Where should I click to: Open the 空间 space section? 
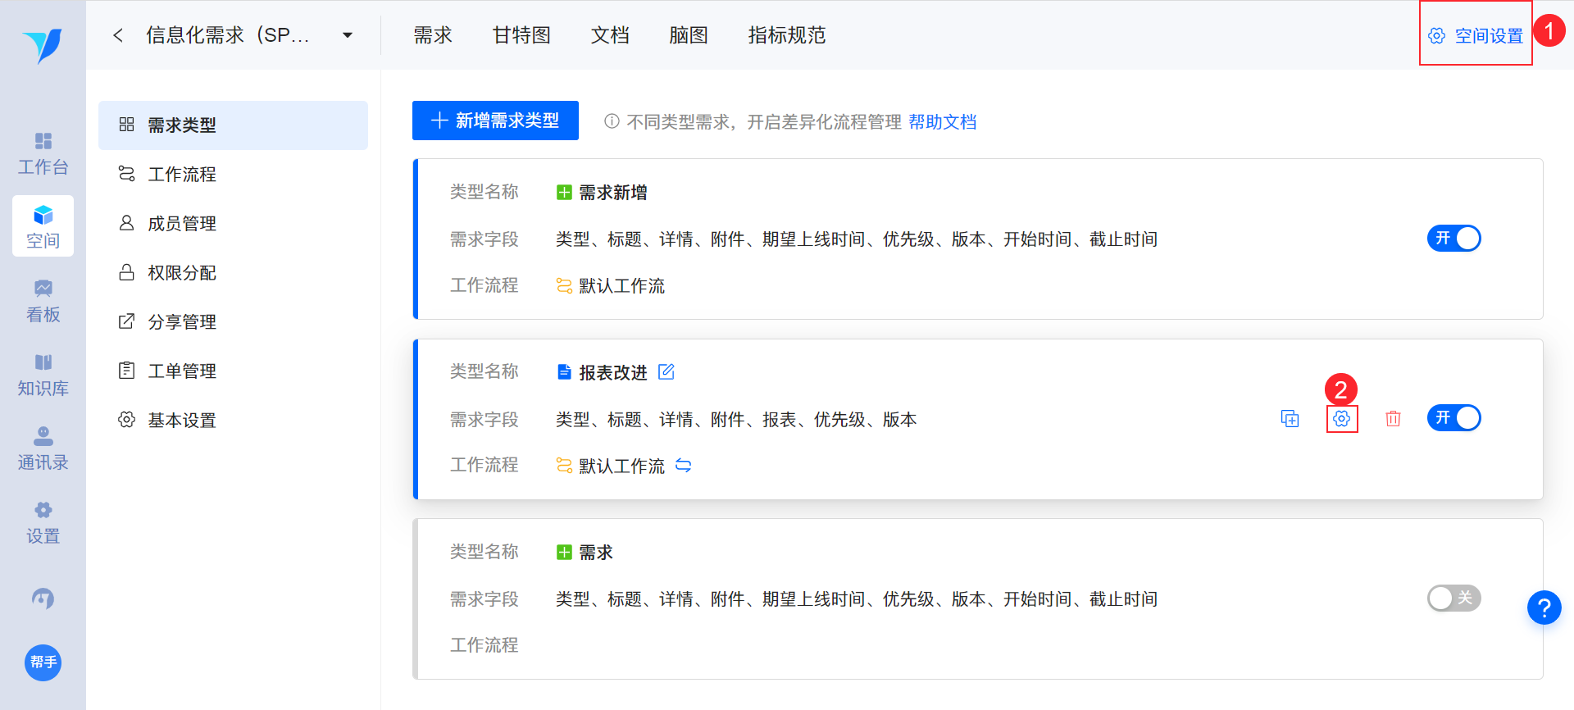pos(43,226)
